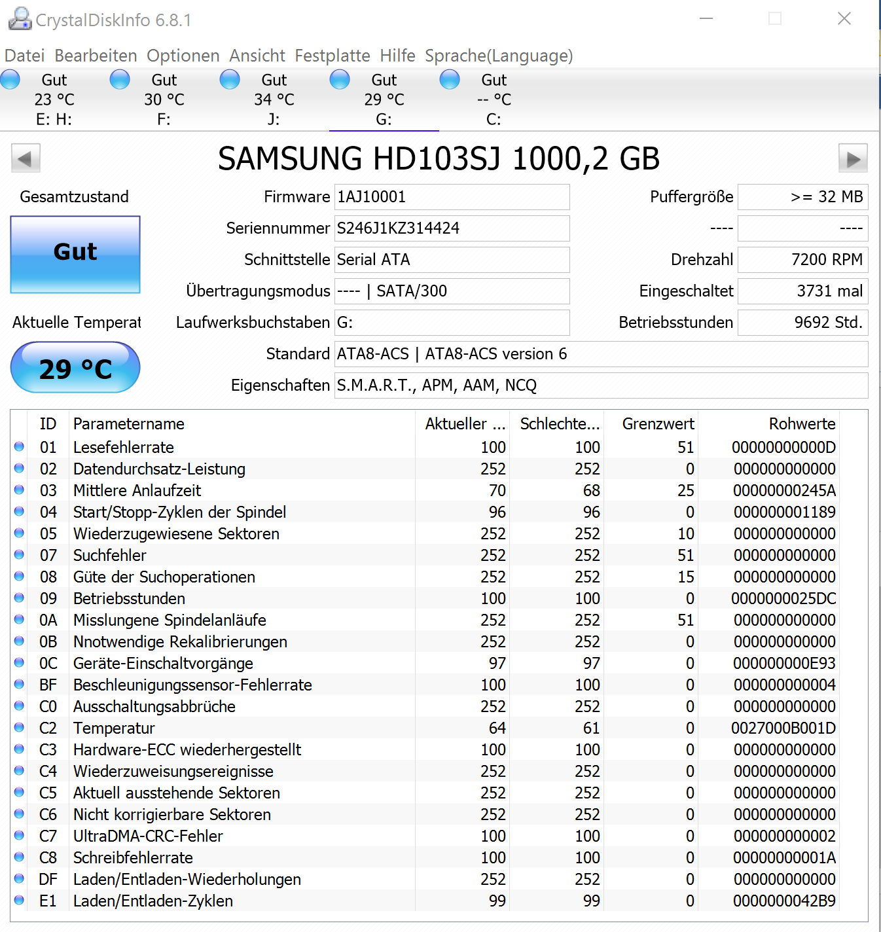881x932 pixels.
Task: Click the Parametername column header
Action: pyautogui.click(x=242, y=423)
